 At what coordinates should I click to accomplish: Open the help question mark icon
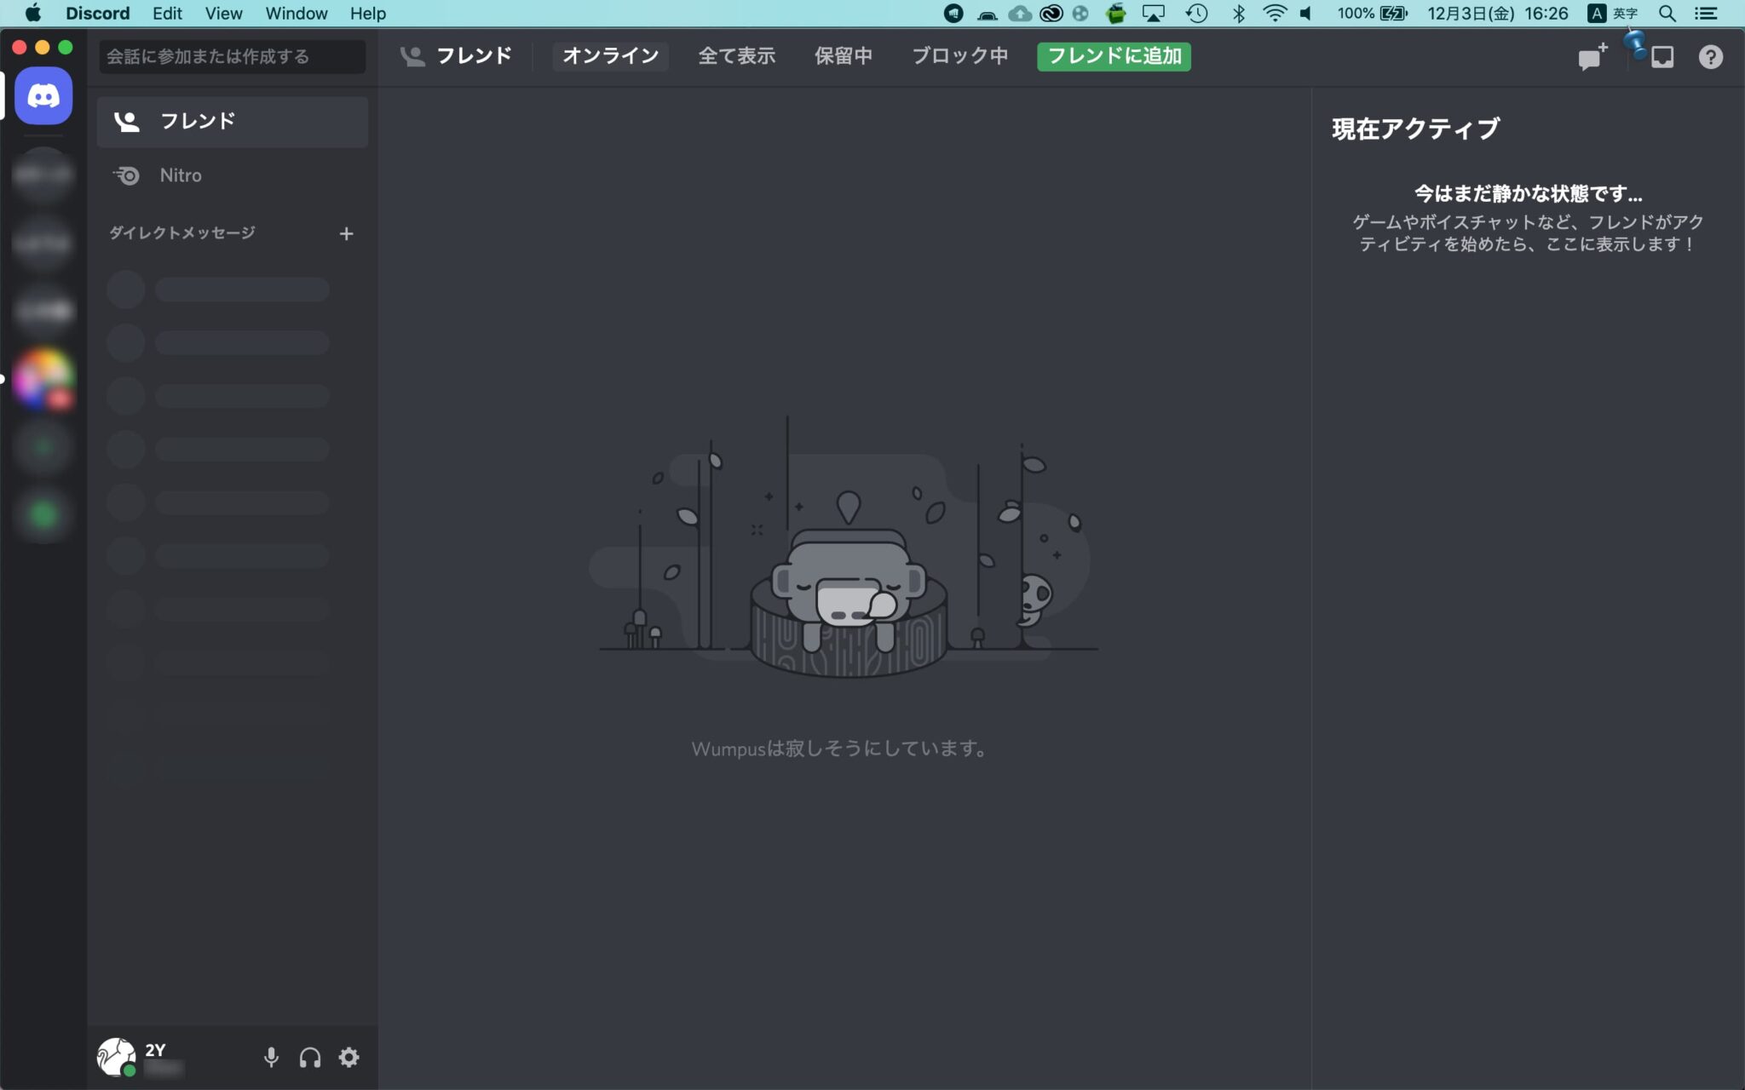click(1711, 56)
